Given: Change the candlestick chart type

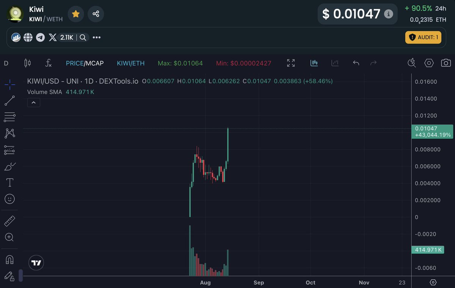Looking at the screenshot, I should click(x=28, y=63).
